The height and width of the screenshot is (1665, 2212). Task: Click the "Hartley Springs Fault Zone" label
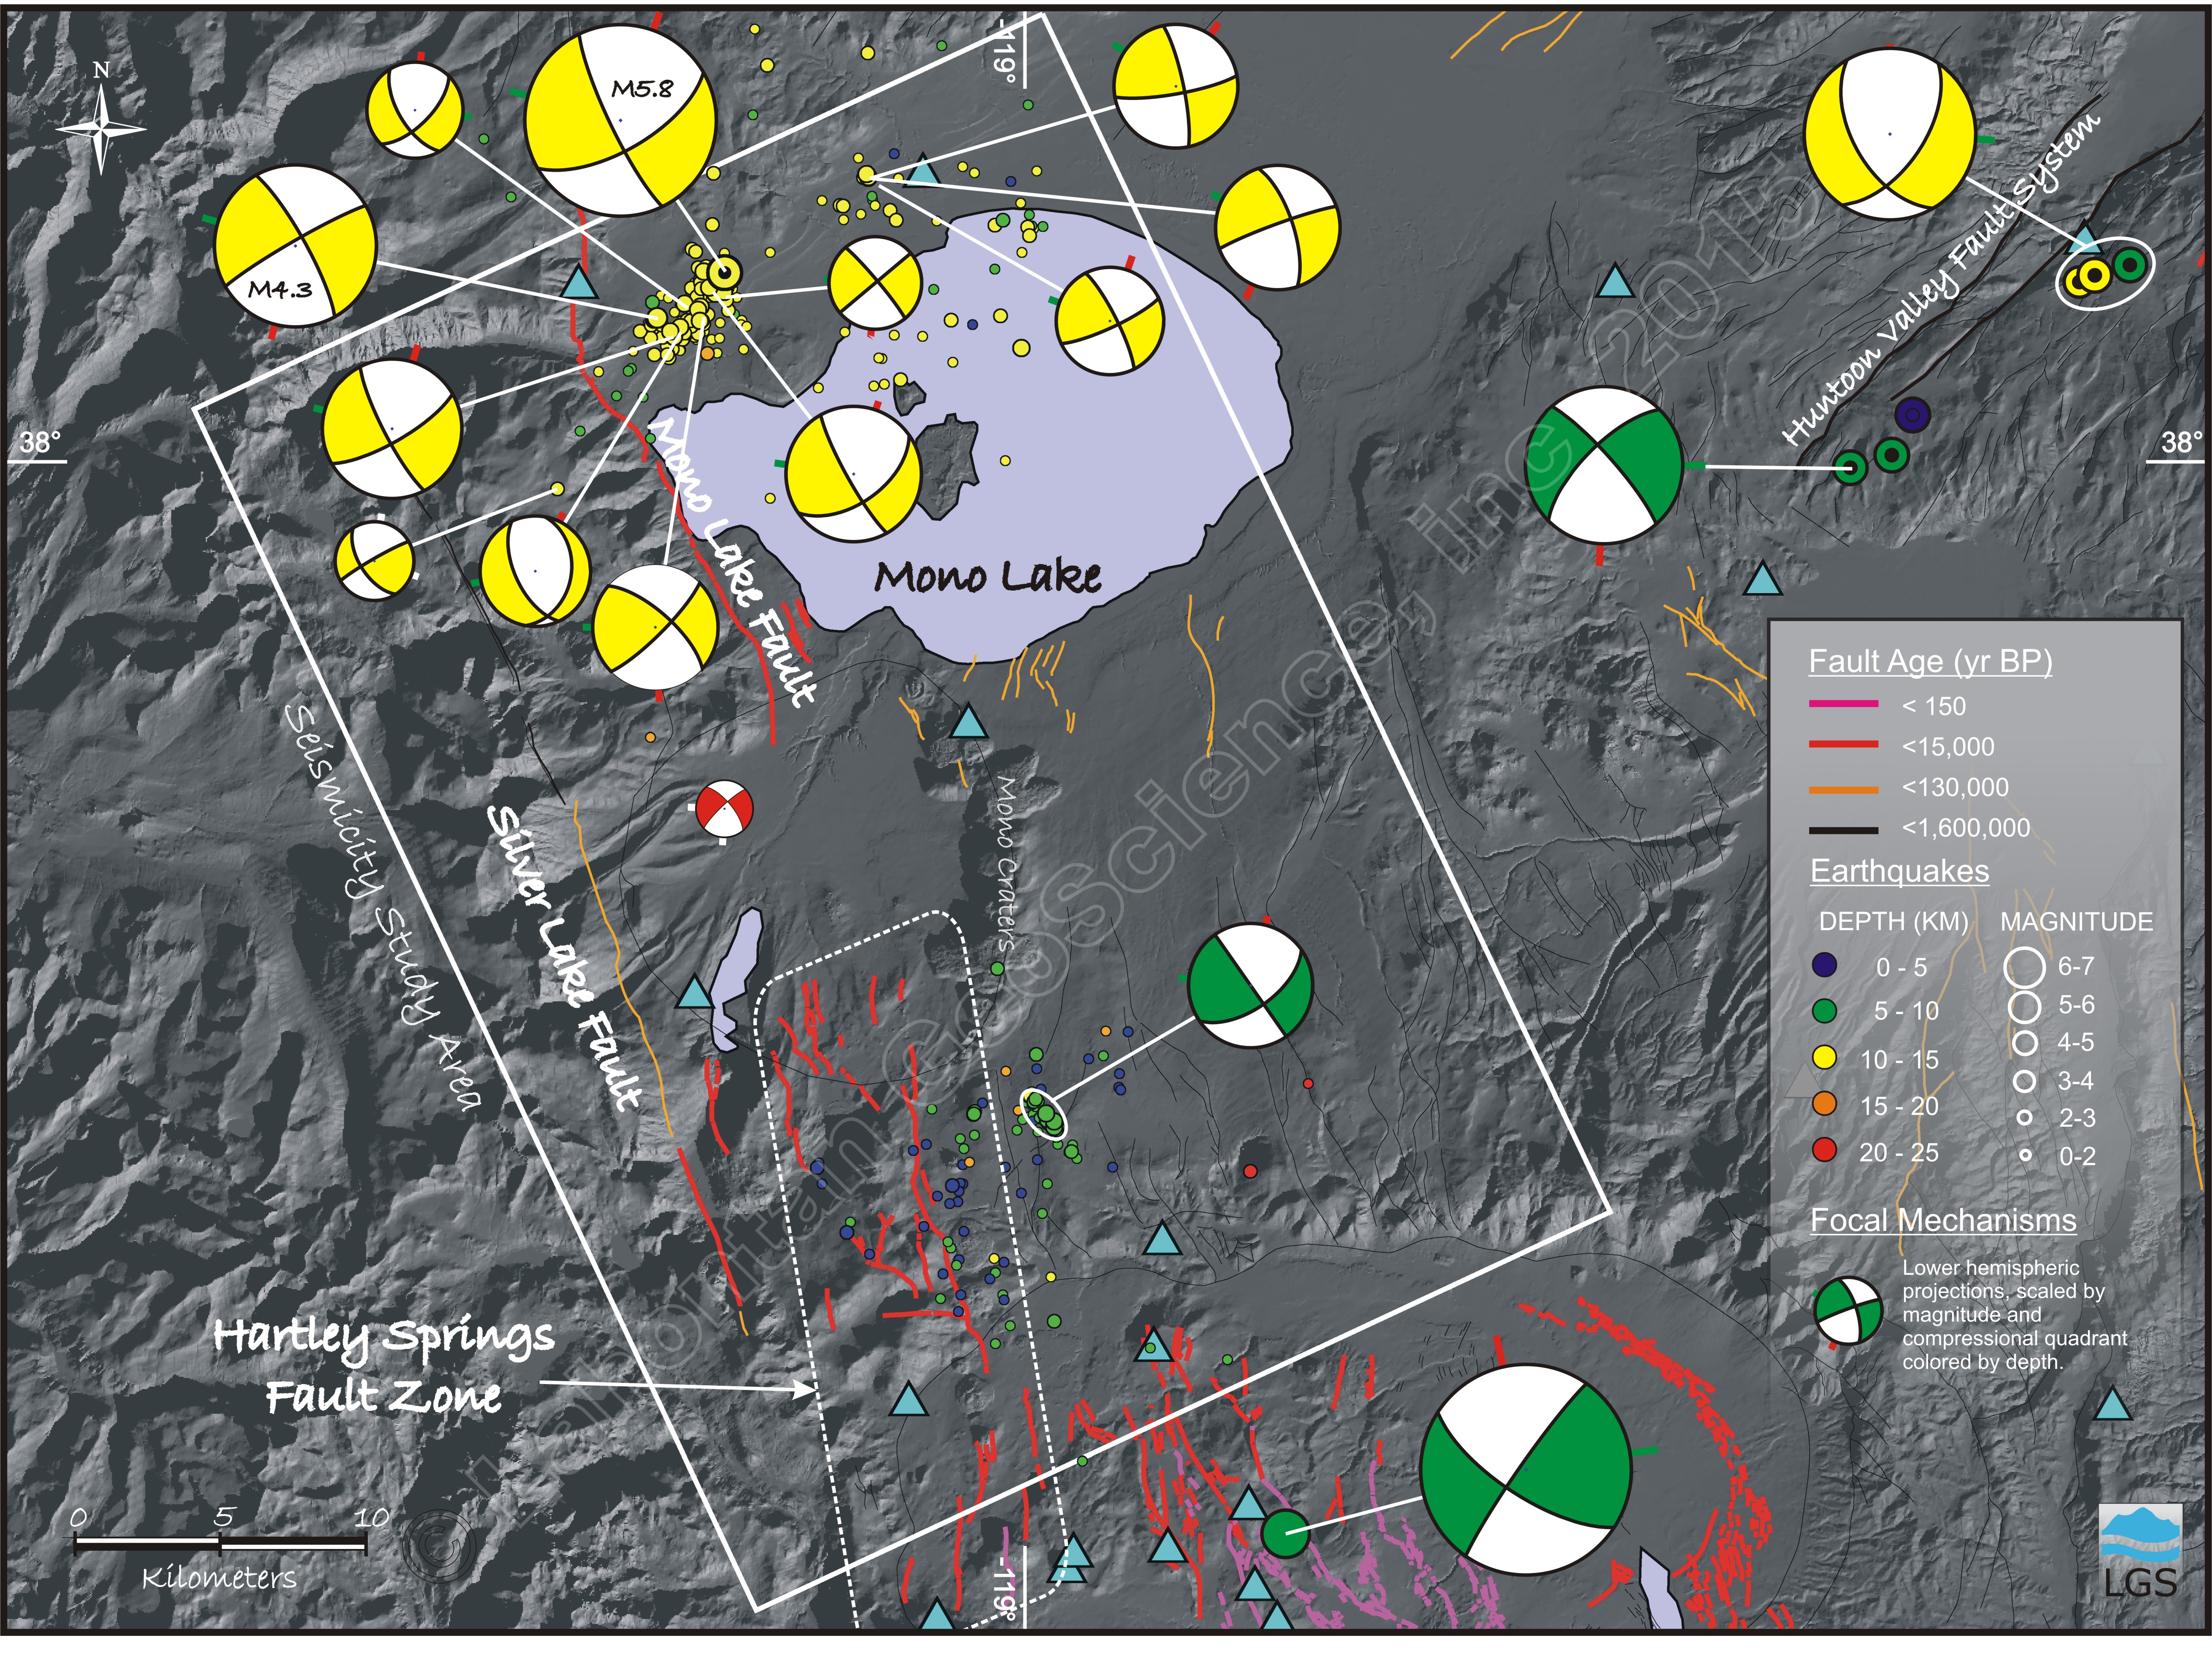tap(383, 1366)
